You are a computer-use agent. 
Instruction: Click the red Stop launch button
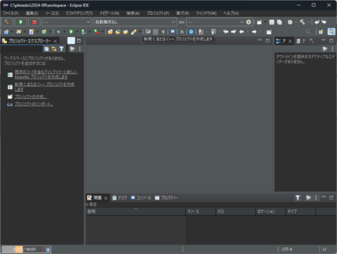pos(34,22)
